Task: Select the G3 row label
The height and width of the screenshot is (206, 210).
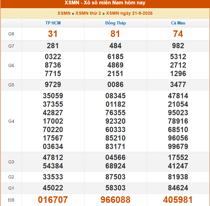Action: click(x=11, y=162)
